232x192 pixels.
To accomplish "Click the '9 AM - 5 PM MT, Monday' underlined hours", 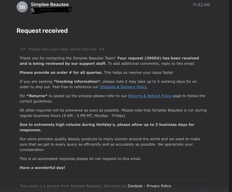I will pos(86,116).
